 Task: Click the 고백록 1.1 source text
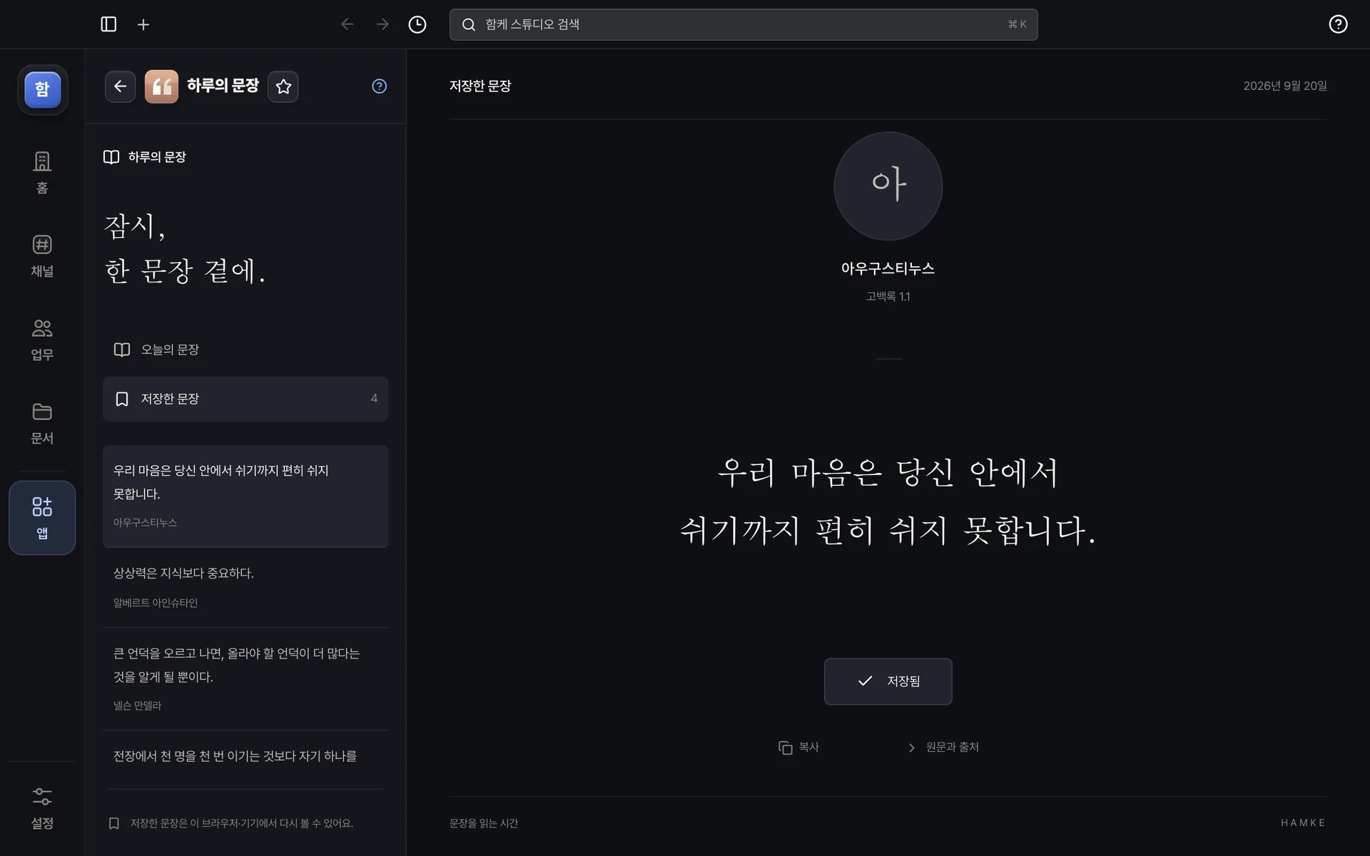[x=888, y=296]
